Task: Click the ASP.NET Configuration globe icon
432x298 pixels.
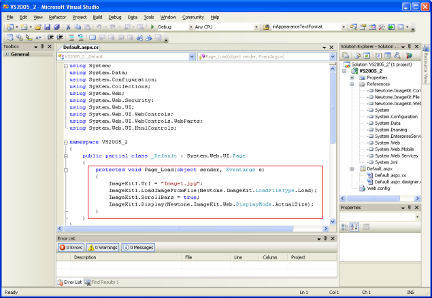Action: click(x=409, y=56)
